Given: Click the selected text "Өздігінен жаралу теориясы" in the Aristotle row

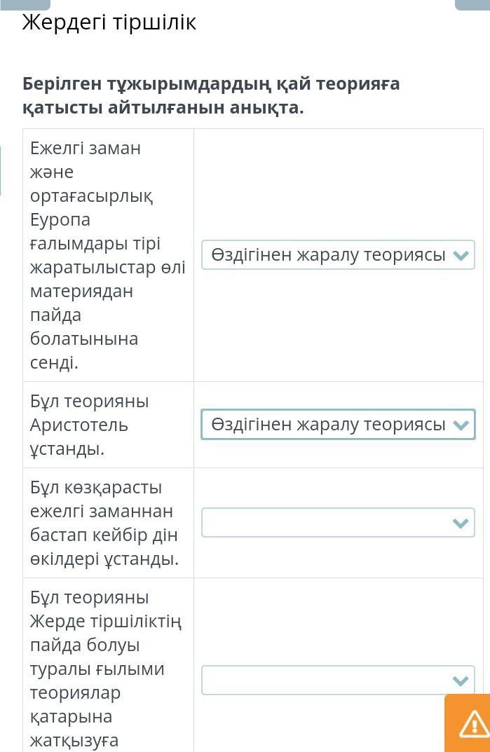Looking at the screenshot, I should tap(328, 425).
